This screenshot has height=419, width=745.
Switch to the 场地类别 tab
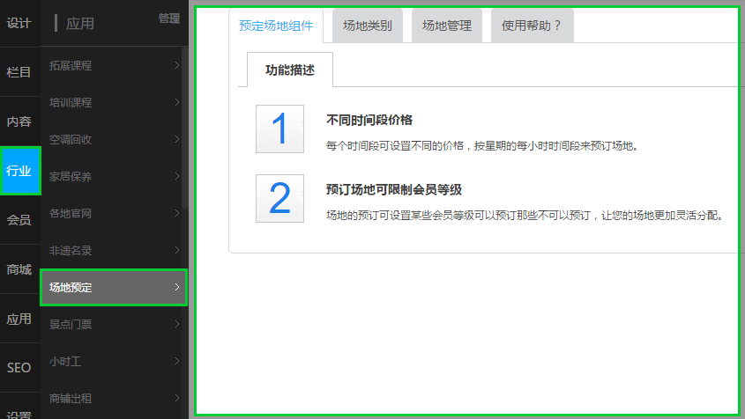368,26
